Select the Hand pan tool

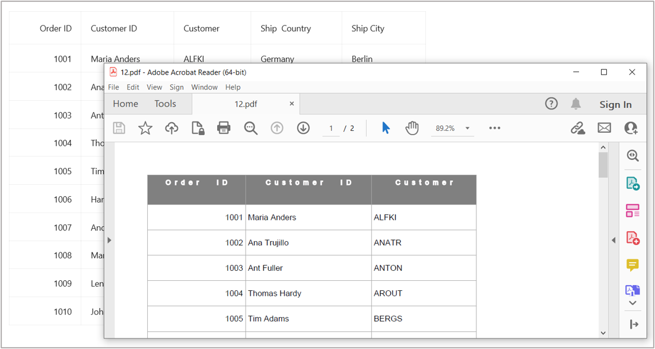tap(412, 128)
